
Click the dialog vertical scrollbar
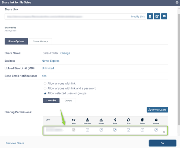pyautogui.click(x=179, y=70)
